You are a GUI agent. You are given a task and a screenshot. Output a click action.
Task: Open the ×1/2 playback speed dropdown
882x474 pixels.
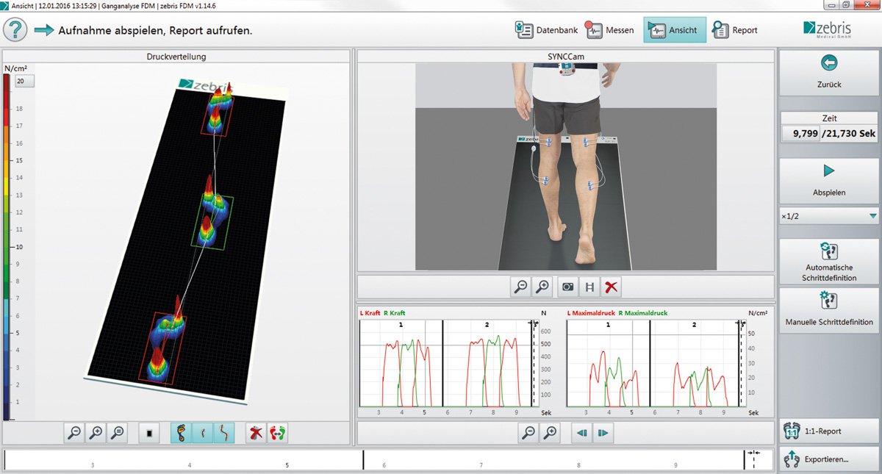[828, 216]
